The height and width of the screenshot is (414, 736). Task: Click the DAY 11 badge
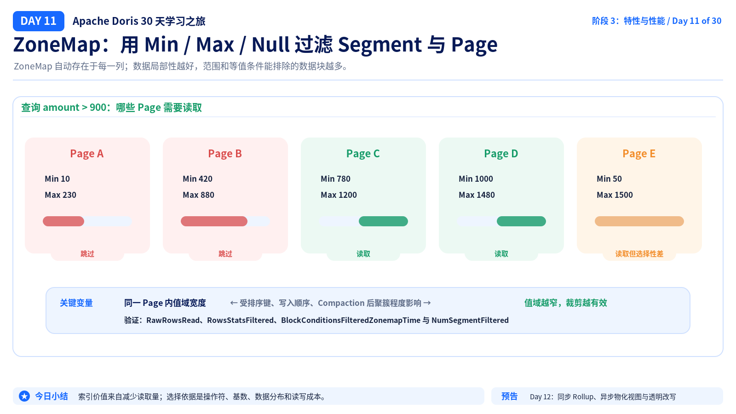[39, 21]
